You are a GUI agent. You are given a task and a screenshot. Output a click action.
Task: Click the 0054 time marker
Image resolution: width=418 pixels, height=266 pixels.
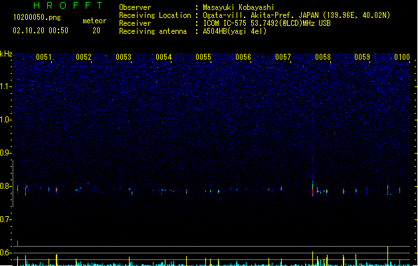coord(163,57)
